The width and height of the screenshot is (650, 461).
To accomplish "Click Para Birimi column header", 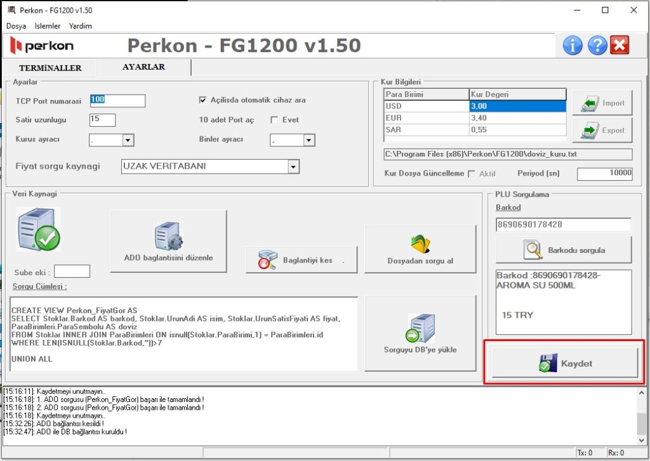I will point(427,94).
